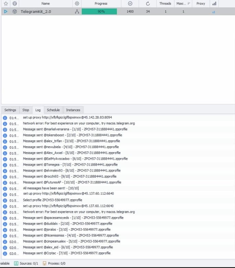Click info icon of @Tomegea log entry
Viewport: 235px width, 268px height.
coord(5,165)
